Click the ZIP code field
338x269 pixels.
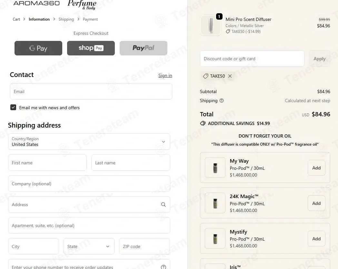[144, 246]
